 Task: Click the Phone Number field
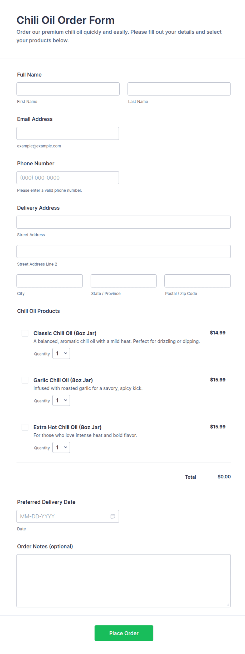[x=68, y=178]
